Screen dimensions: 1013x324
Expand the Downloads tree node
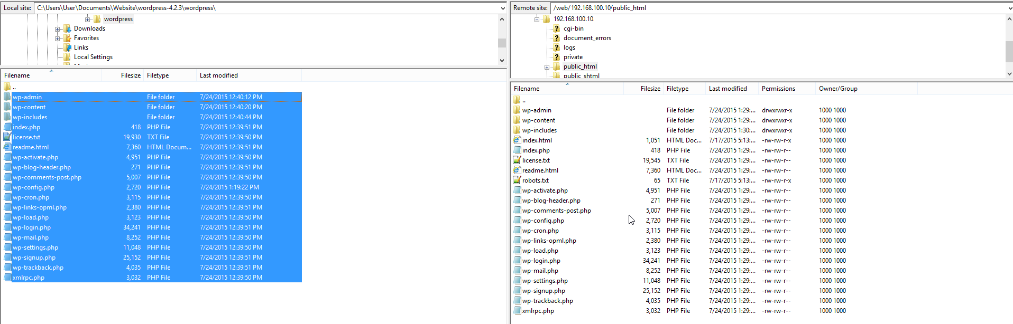pyautogui.click(x=57, y=28)
